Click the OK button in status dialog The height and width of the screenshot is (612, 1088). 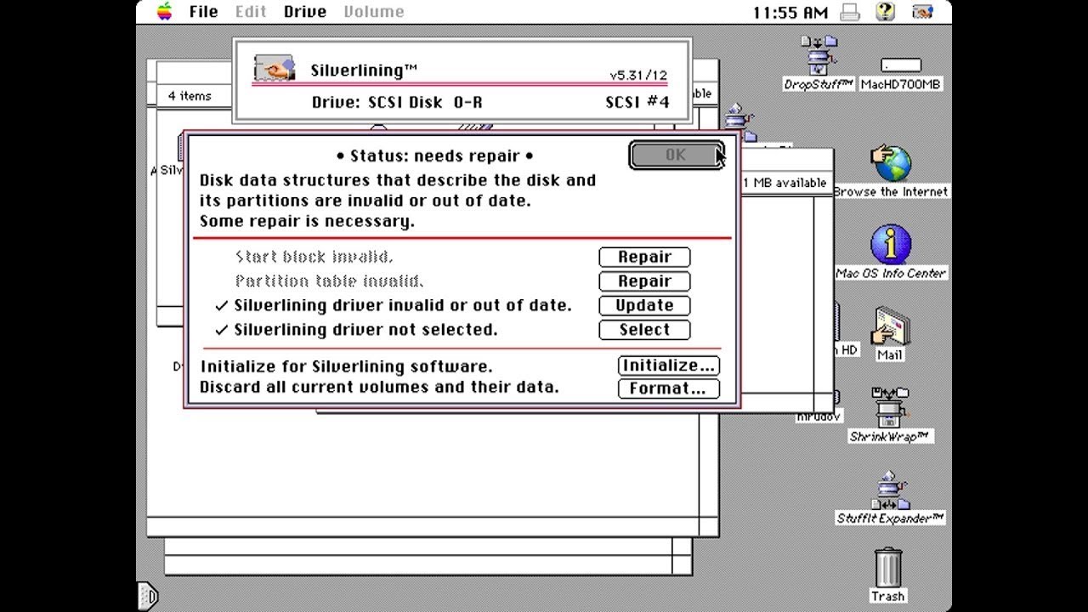coord(676,155)
